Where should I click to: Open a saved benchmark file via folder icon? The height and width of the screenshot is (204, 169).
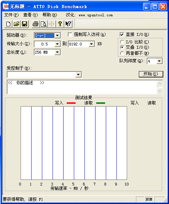(x=17, y=24)
